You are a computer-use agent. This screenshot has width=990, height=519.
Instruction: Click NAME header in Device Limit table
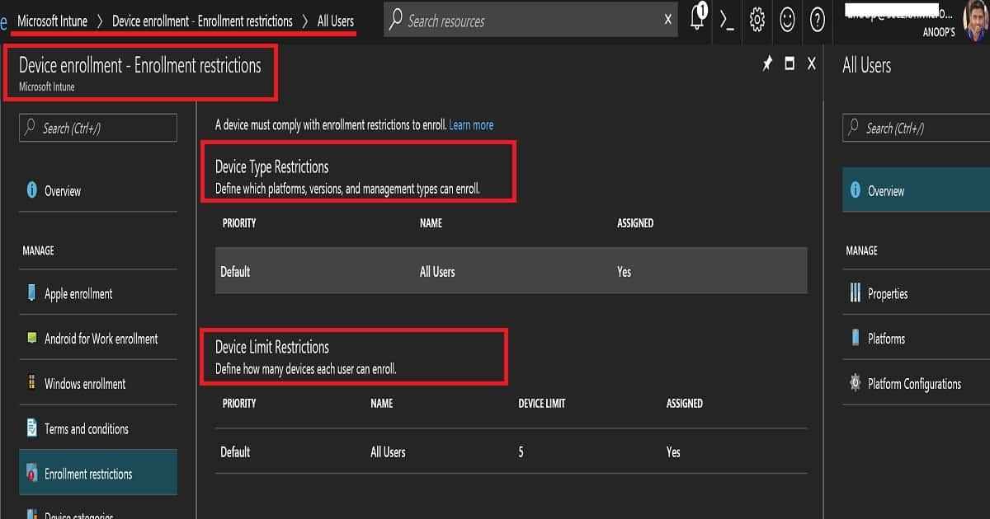tap(381, 404)
